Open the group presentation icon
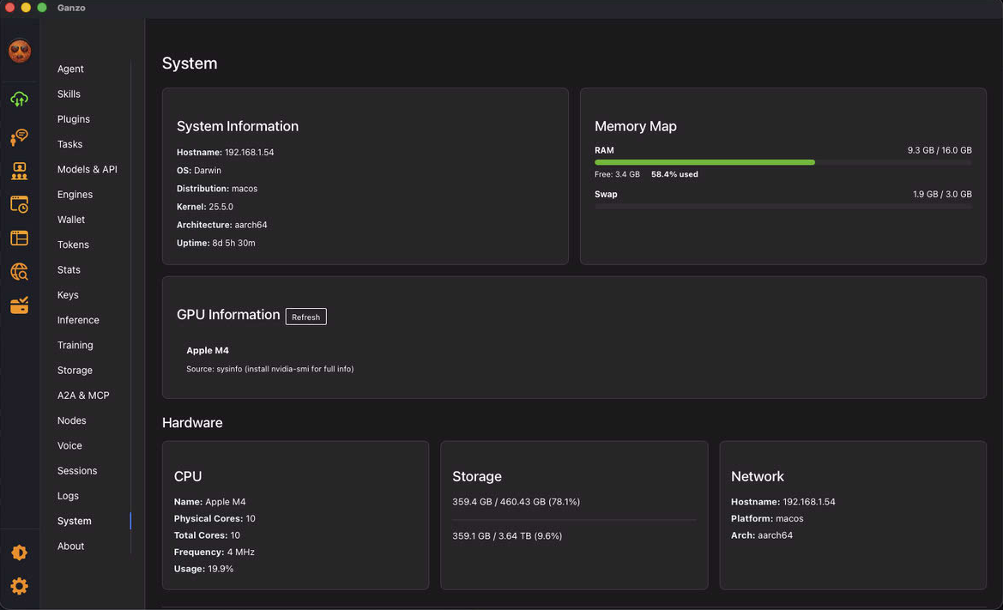Viewport: 1003px width, 610px height. coord(19,171)
